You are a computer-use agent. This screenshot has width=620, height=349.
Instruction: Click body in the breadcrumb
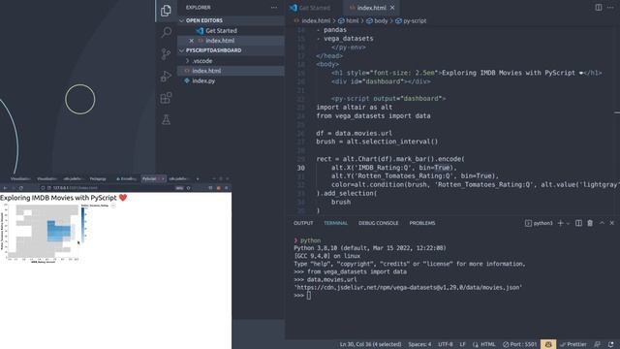tap(378, 21)
